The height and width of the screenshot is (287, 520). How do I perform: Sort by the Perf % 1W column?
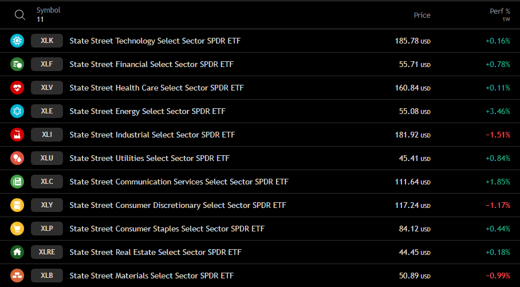[500, 15]
